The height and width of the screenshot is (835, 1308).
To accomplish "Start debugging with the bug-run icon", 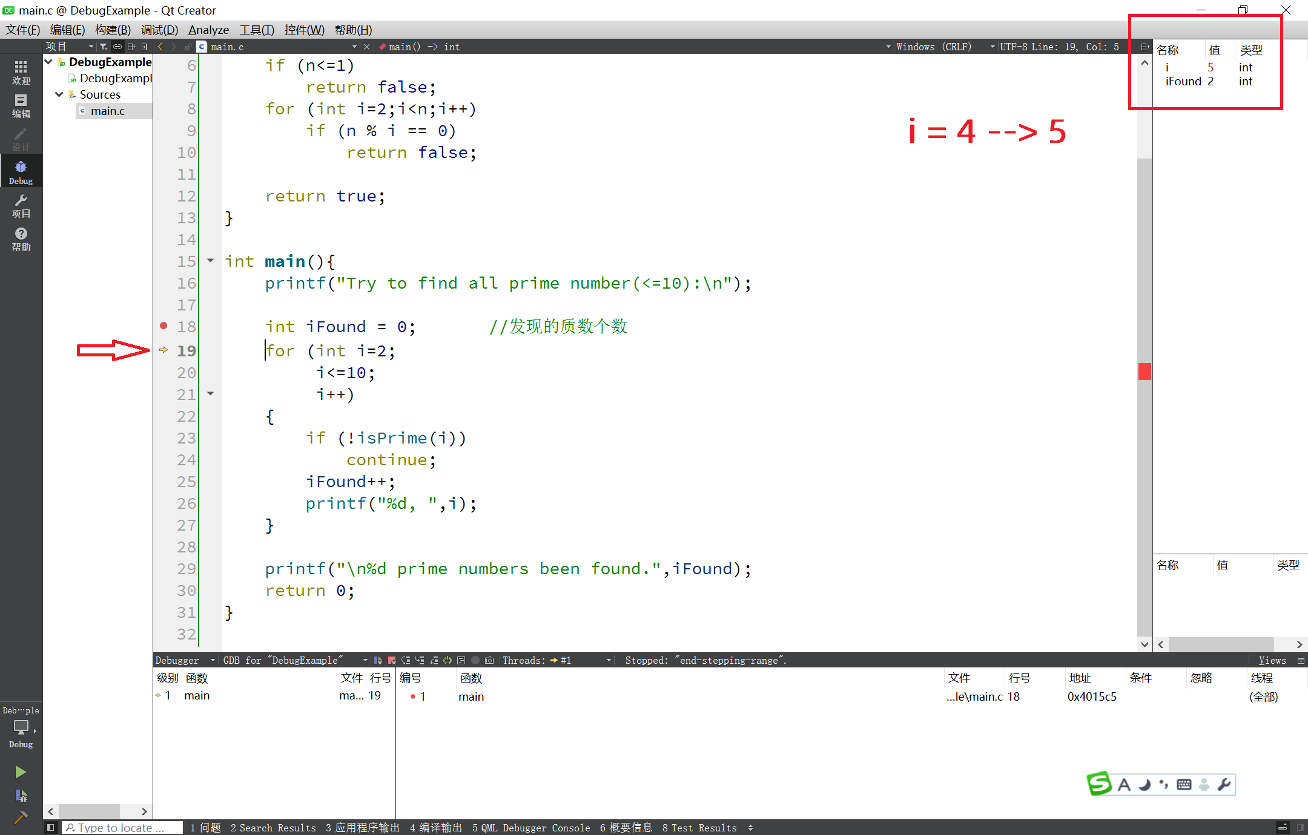I will 21,795.
